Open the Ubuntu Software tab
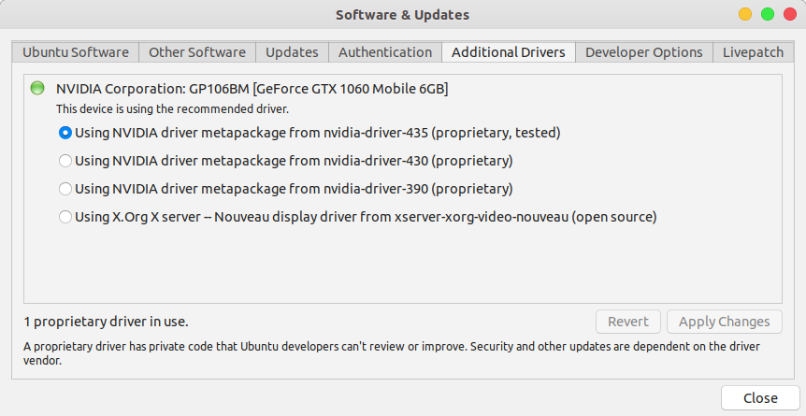 (x=76, y=52)
